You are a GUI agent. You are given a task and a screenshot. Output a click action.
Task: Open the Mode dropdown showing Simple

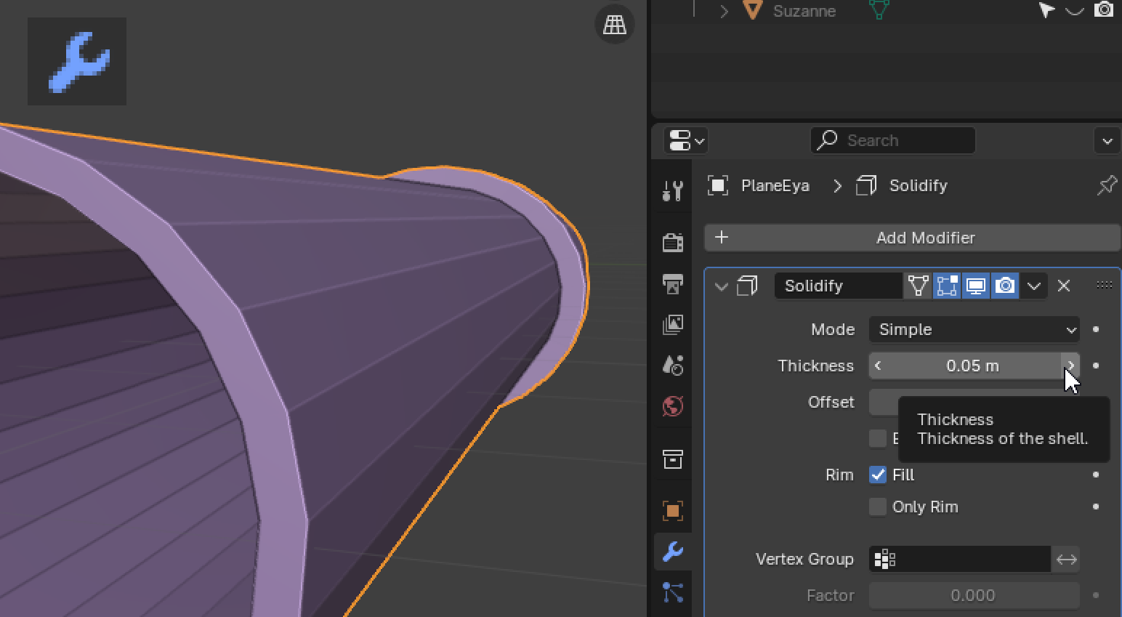[974, 329]
